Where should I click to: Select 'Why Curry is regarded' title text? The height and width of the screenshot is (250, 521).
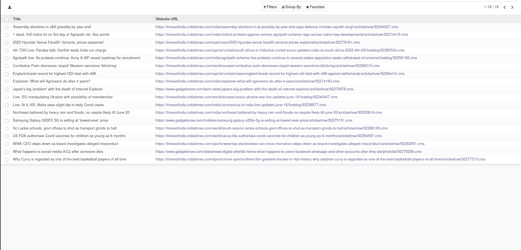tap(69, 159)
